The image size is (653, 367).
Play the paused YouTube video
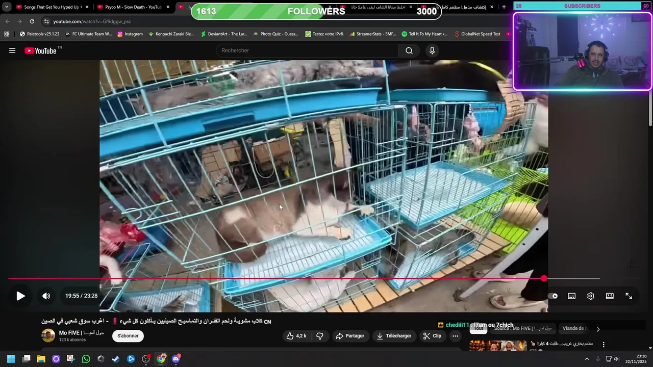(x=20, y=296)
